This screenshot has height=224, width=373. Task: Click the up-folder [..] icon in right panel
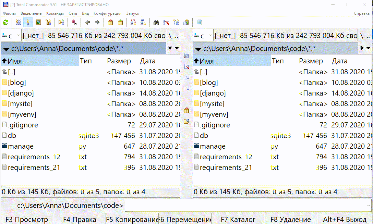click(x=196, y=71)
